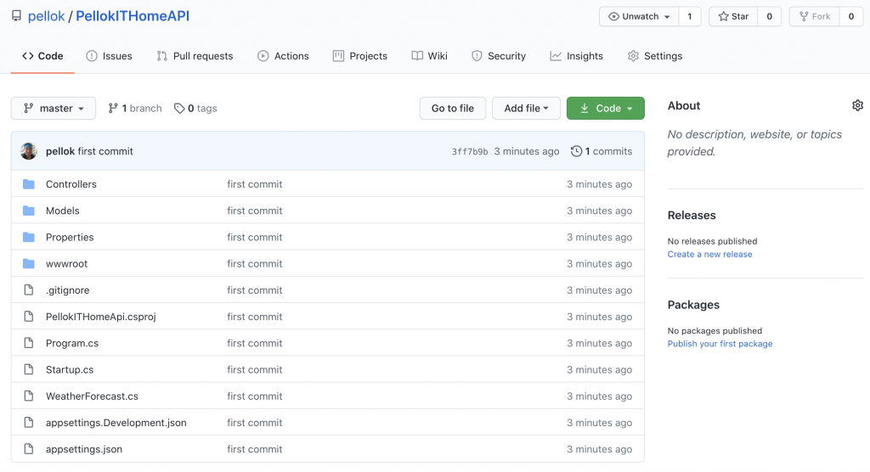This screenshot has height=472, width=870.
Task: Open the .gitignore file
Action: tap(68, 290)
